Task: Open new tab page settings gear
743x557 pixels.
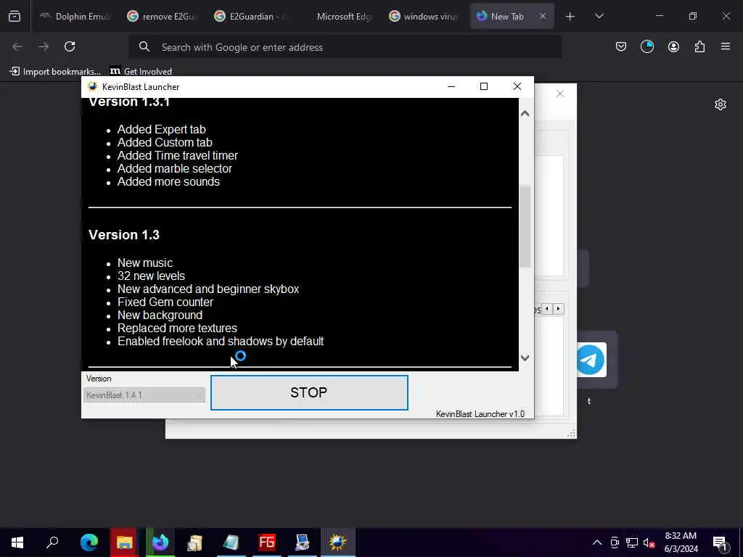Action: [721, 104]
